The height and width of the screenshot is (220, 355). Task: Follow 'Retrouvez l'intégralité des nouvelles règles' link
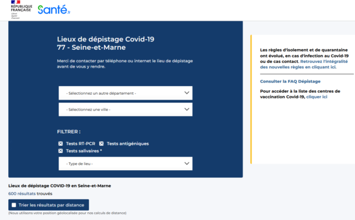click(304, 64)
